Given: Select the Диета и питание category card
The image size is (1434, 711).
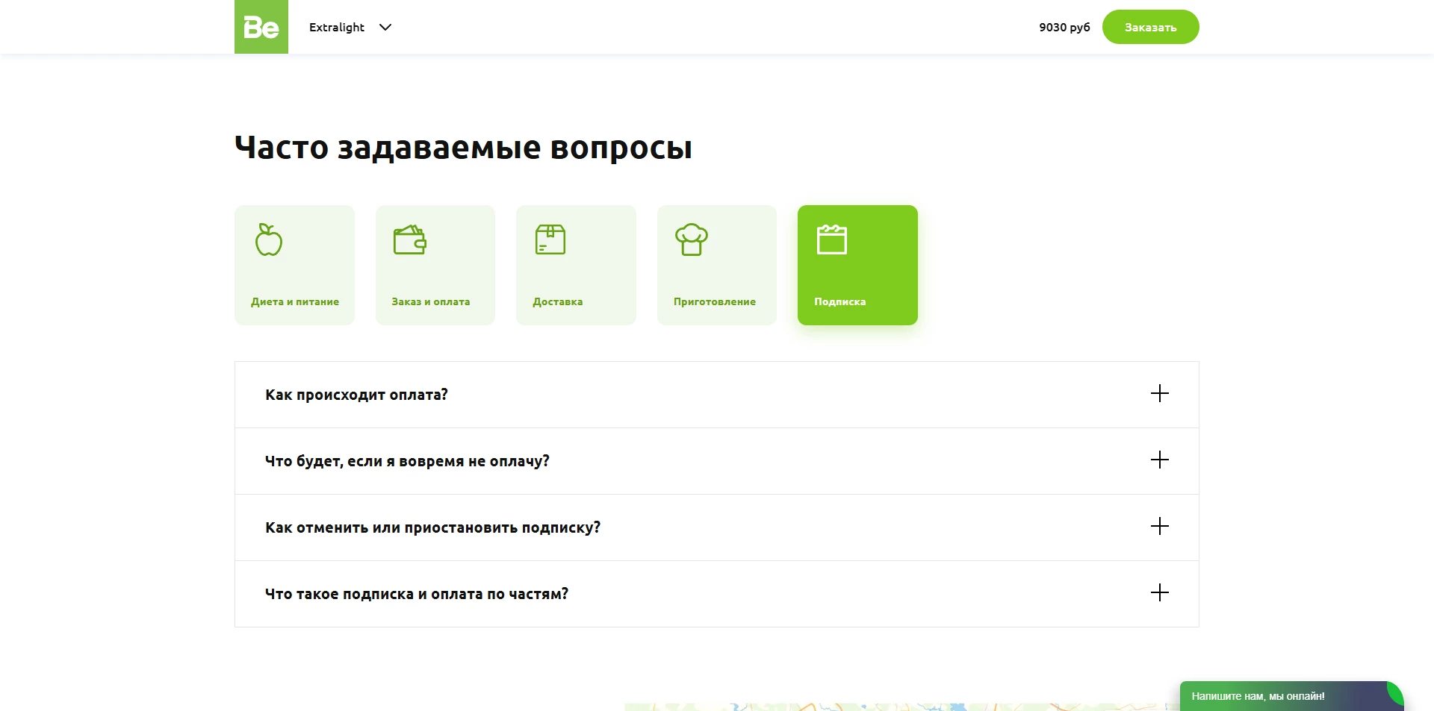Looking at the screenshot, I should [294, 265].
